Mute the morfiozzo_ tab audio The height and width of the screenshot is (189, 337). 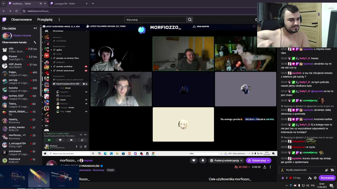[41, 3]
